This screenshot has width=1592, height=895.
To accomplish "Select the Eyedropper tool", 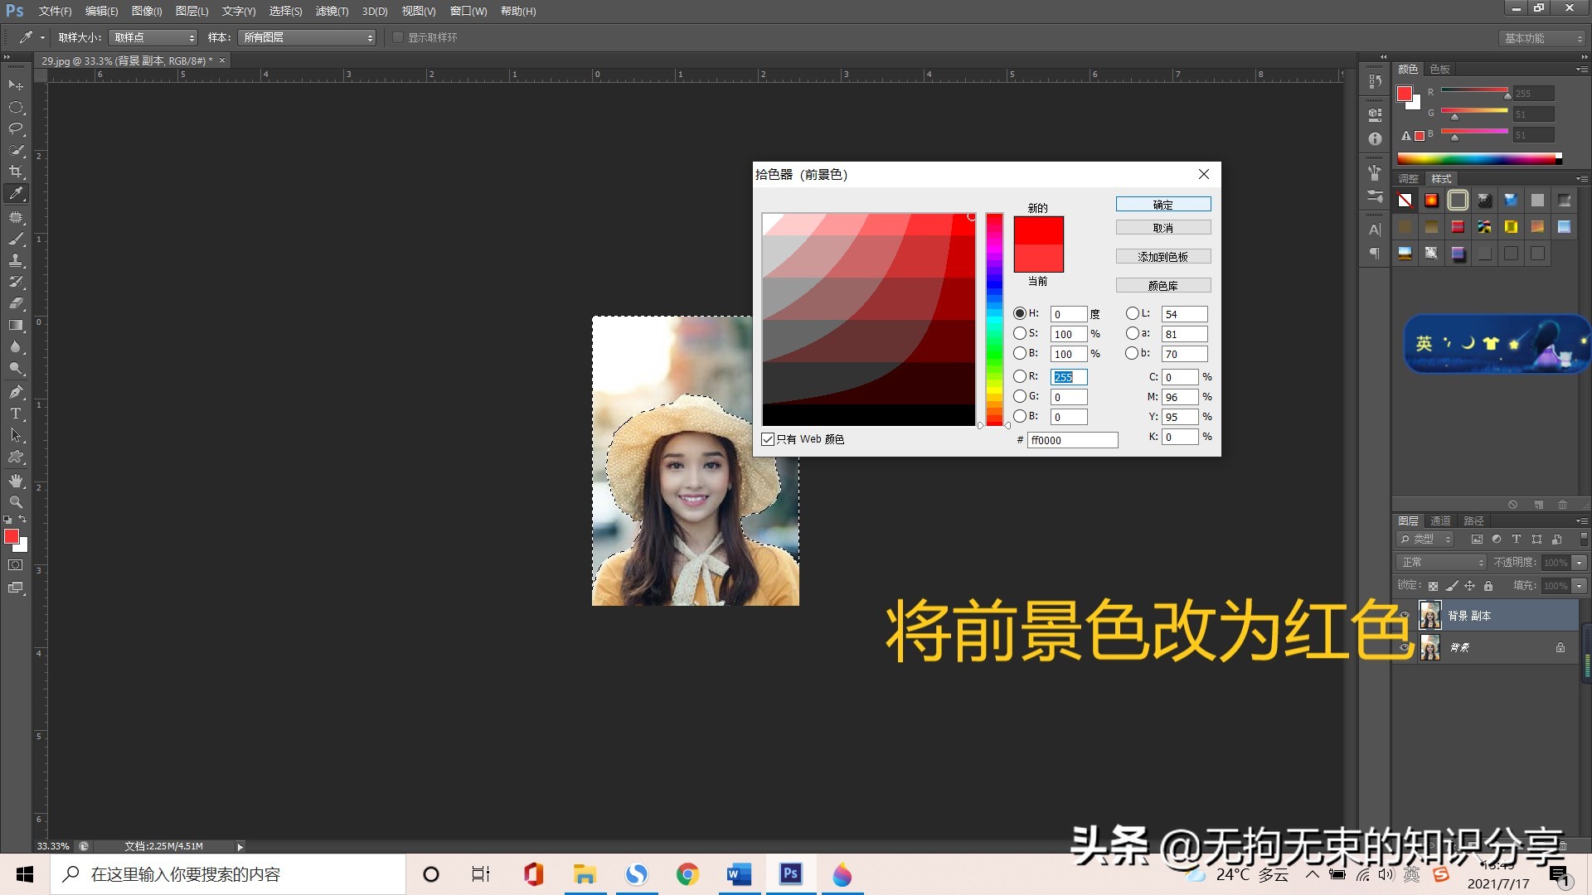I will click(x=16, y=193).
